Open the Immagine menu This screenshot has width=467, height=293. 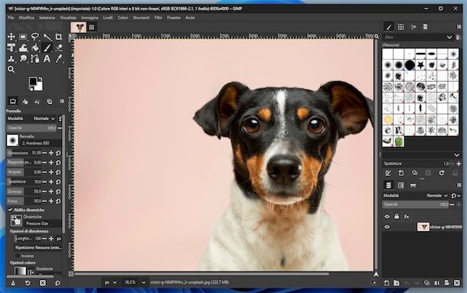[x=90, y=18]
